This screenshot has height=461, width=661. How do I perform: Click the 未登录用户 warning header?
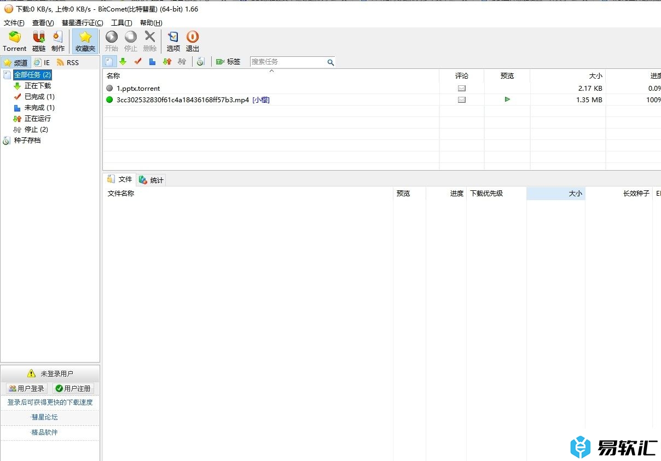pyautogui.click(x=50, y=374)
